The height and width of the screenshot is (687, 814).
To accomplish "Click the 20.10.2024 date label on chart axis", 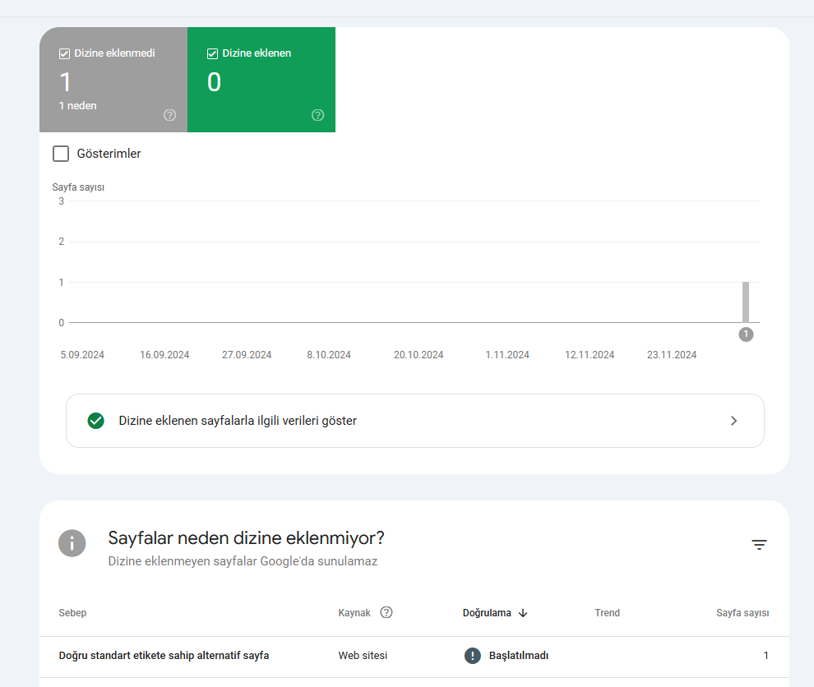I will tap(419, 355).
